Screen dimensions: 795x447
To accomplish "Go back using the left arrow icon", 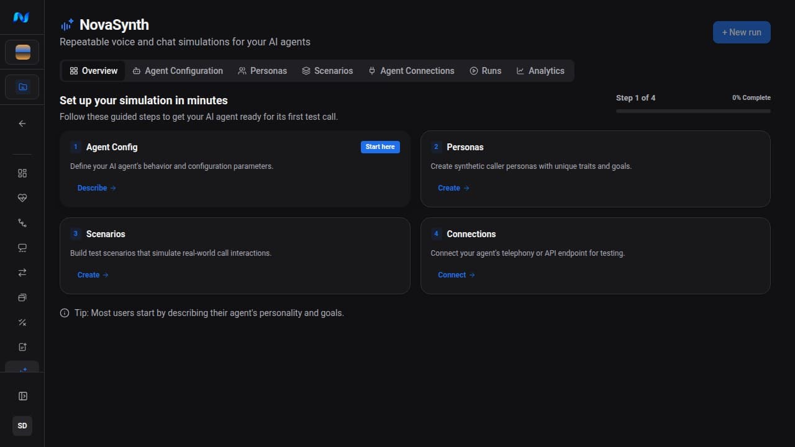I will coord(22,124).
